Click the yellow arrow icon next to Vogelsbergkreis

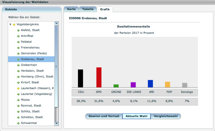(14, 25)
